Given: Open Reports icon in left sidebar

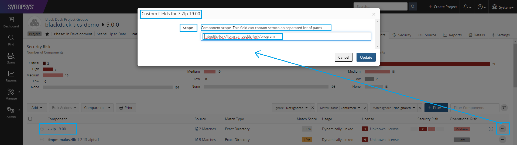Looking at the screenshot, I should [11, 76].
